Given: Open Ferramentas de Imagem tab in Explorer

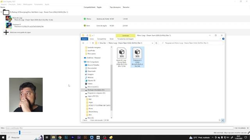Looking at the screenshot, I should [125, 39].
